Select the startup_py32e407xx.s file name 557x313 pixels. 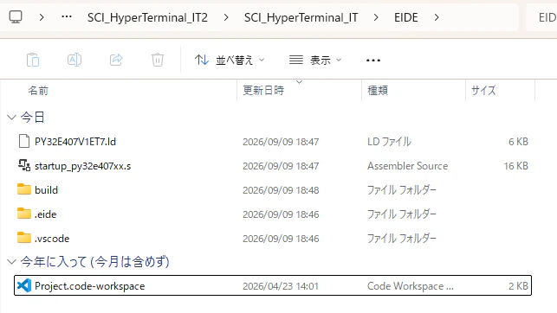83,166
